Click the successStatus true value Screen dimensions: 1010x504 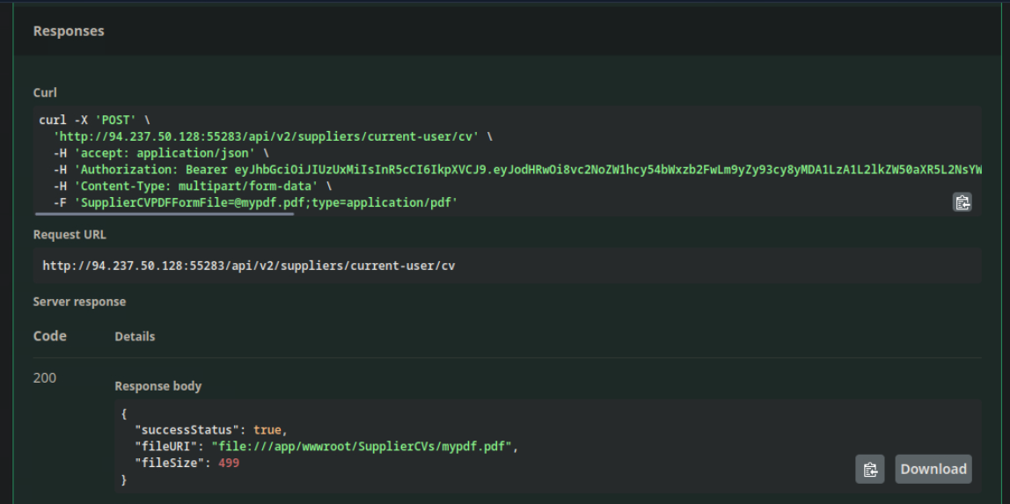[266, 429]
